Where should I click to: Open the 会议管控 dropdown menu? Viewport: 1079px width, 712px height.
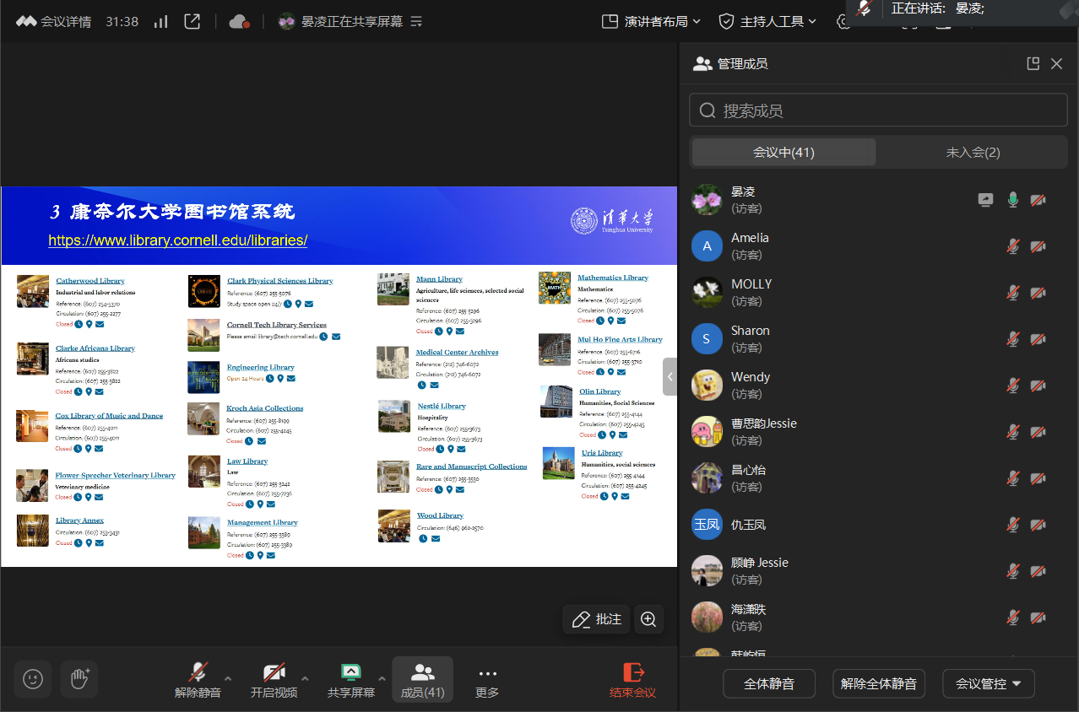988,683
